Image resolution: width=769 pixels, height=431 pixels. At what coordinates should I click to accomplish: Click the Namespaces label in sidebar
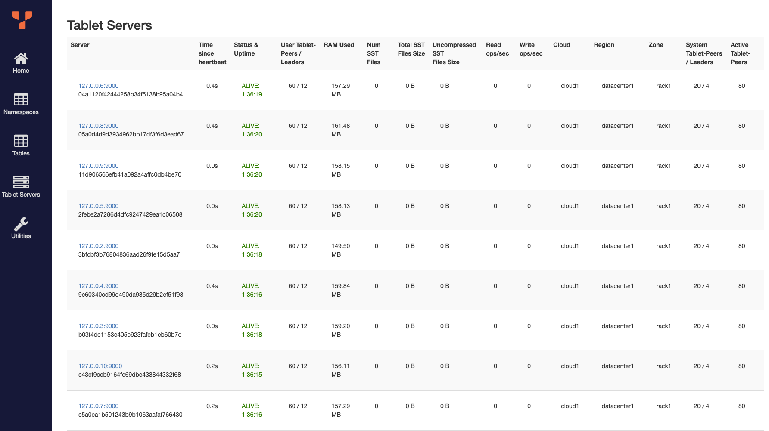(x=21, y=112)
